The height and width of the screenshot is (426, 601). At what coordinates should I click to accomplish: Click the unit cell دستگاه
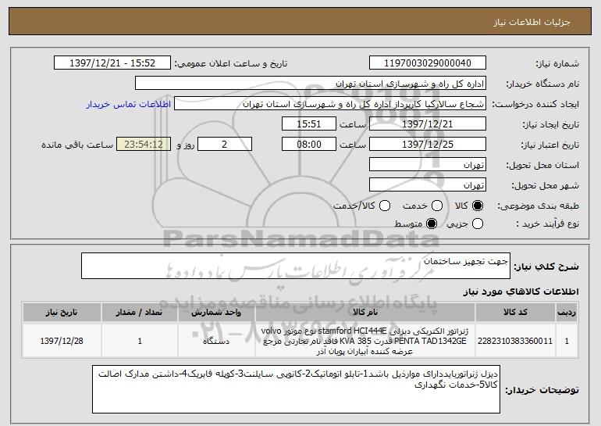tap(216, 341)
